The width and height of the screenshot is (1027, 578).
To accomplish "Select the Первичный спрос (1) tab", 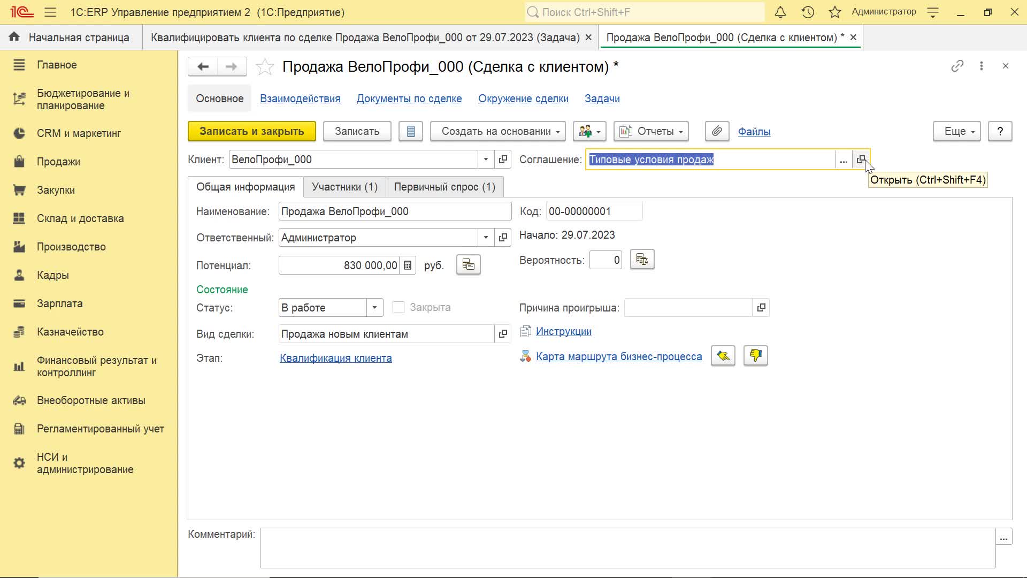I will (444, 187).
